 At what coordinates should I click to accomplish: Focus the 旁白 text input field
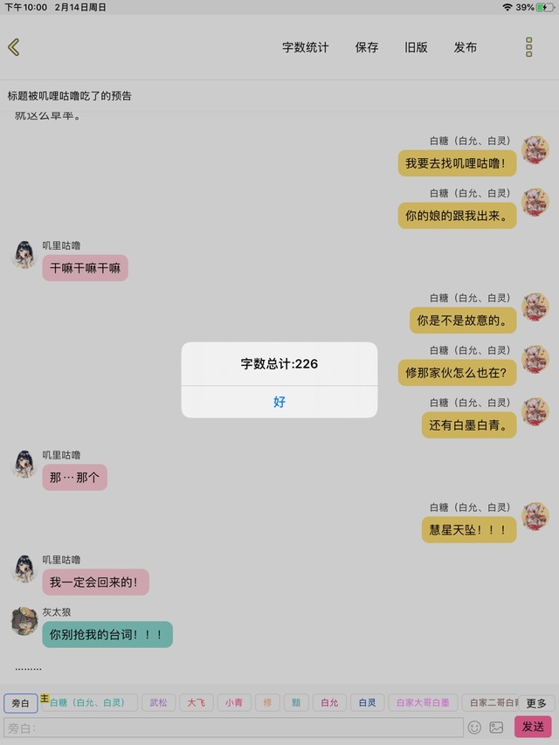pos(233,728)
